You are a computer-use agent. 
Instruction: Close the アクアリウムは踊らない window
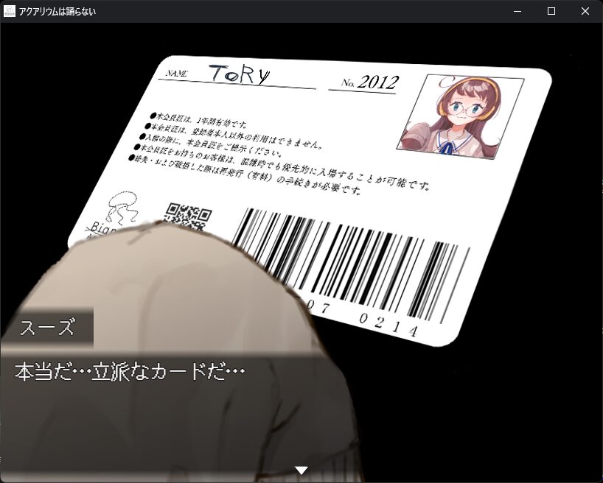[585, 11]
